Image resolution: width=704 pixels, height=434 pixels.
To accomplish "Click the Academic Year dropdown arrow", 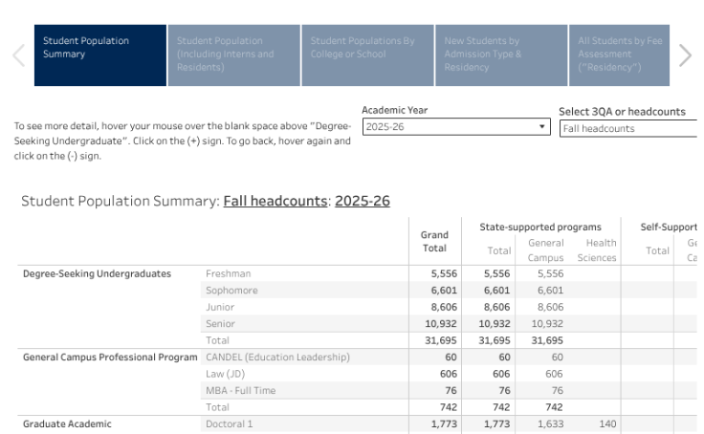I will [x=543, y=127].
